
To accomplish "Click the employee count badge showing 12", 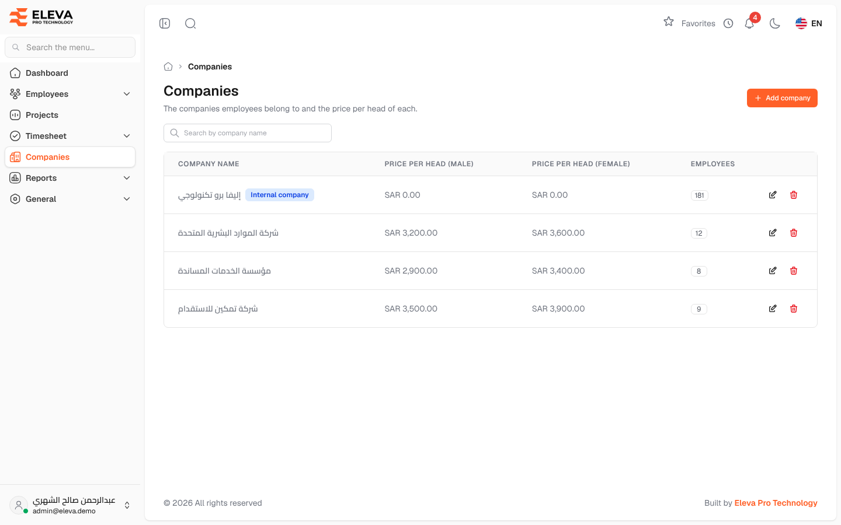I will [x=698, y=233].
